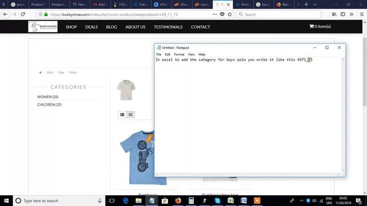Open Firefox taskbar icon
Image resolution: width=367 pixels, height=206 pixels.
point(178,201)
